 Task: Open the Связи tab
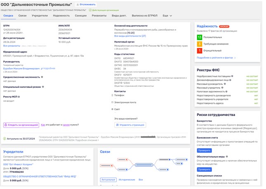[22, 16]
